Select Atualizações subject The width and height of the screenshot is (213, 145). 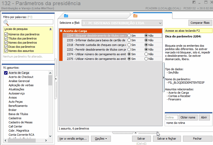pyautogui.click(x=17, y=89)
